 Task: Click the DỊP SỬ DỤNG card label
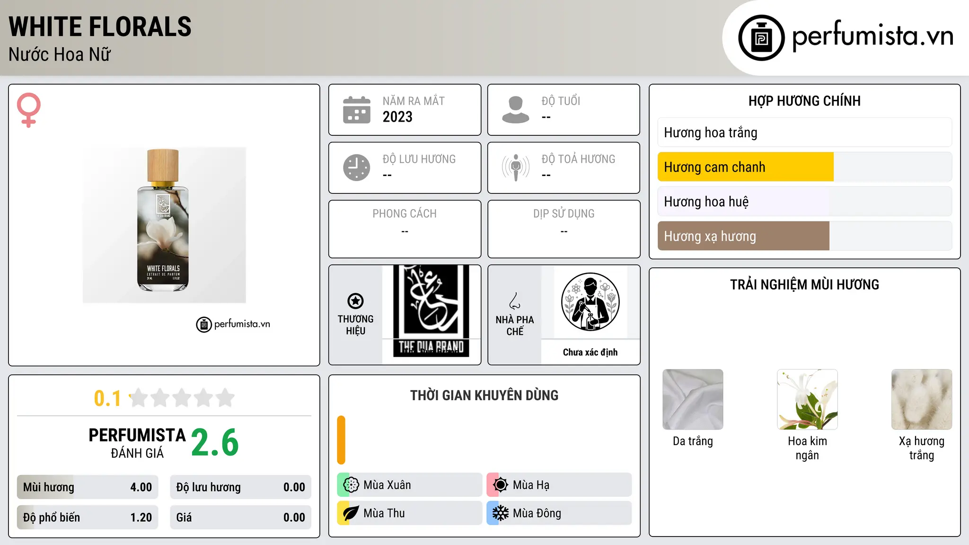point(564,214)
